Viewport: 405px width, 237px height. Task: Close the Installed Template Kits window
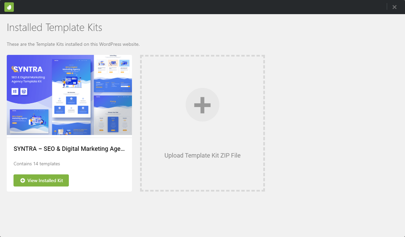pos(394,7)
